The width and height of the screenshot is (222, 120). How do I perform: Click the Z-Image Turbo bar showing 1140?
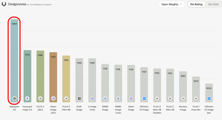92,80
